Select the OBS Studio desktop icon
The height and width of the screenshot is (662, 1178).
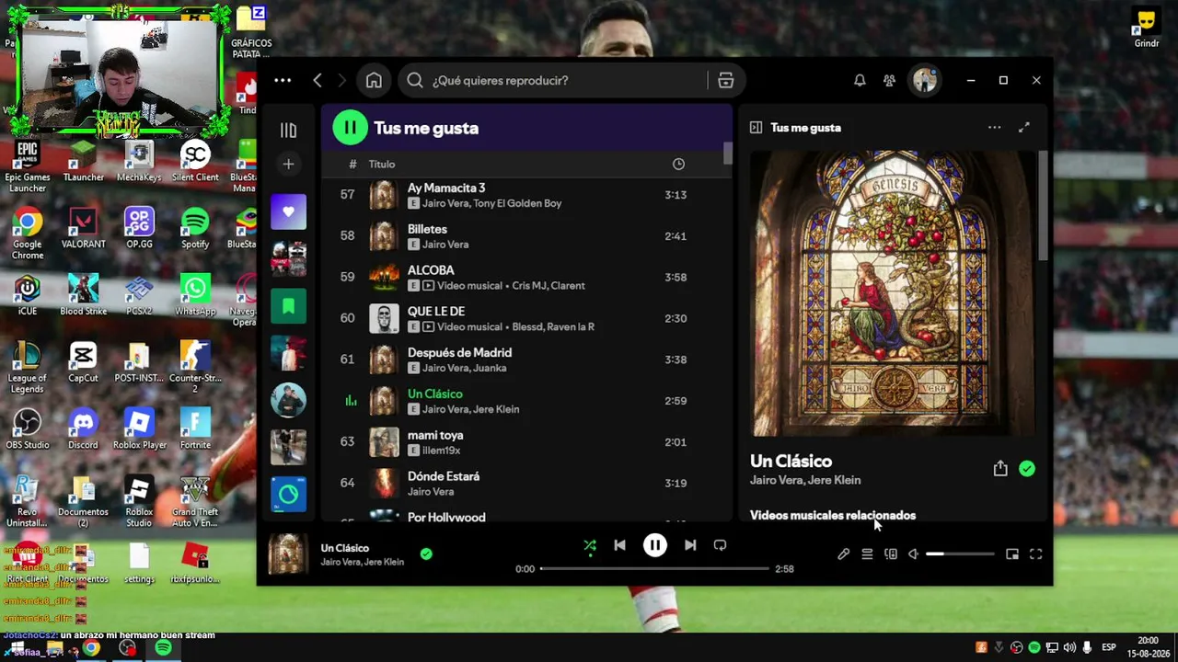tap(28, 429)
